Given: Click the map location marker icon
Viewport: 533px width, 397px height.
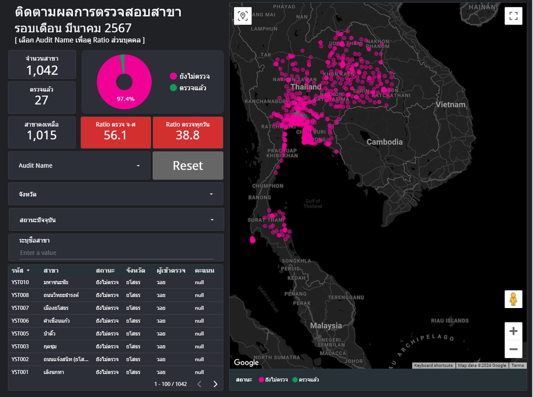Looking at the screenshot, I should tap(243, 16).
